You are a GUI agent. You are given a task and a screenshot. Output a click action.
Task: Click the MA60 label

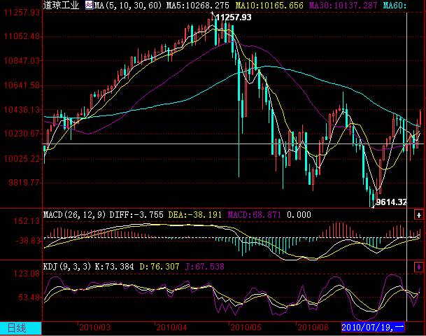tap(395, 5)
